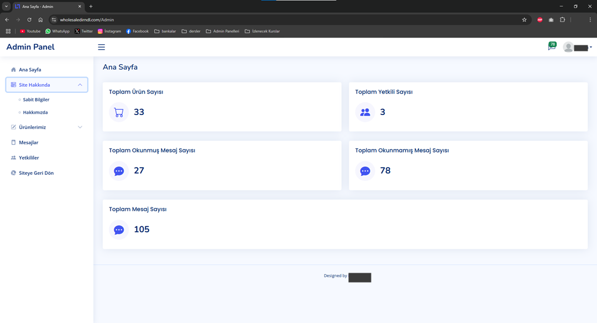Bookmark this page with star icon
The image size is (597, 323).
[x=524, y=20]
